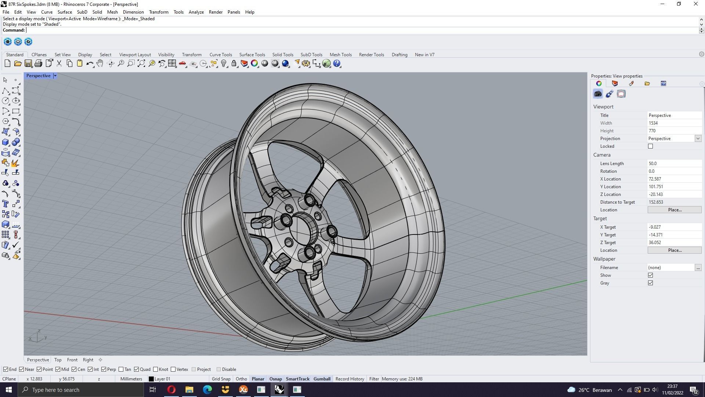The height and width of the screenshot is (397, 705).
Task: Switch to the Right viewport tab
Action: [88, 360]
